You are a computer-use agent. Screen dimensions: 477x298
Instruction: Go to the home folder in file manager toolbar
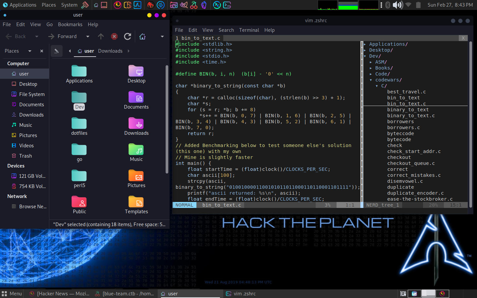point(142,36)
